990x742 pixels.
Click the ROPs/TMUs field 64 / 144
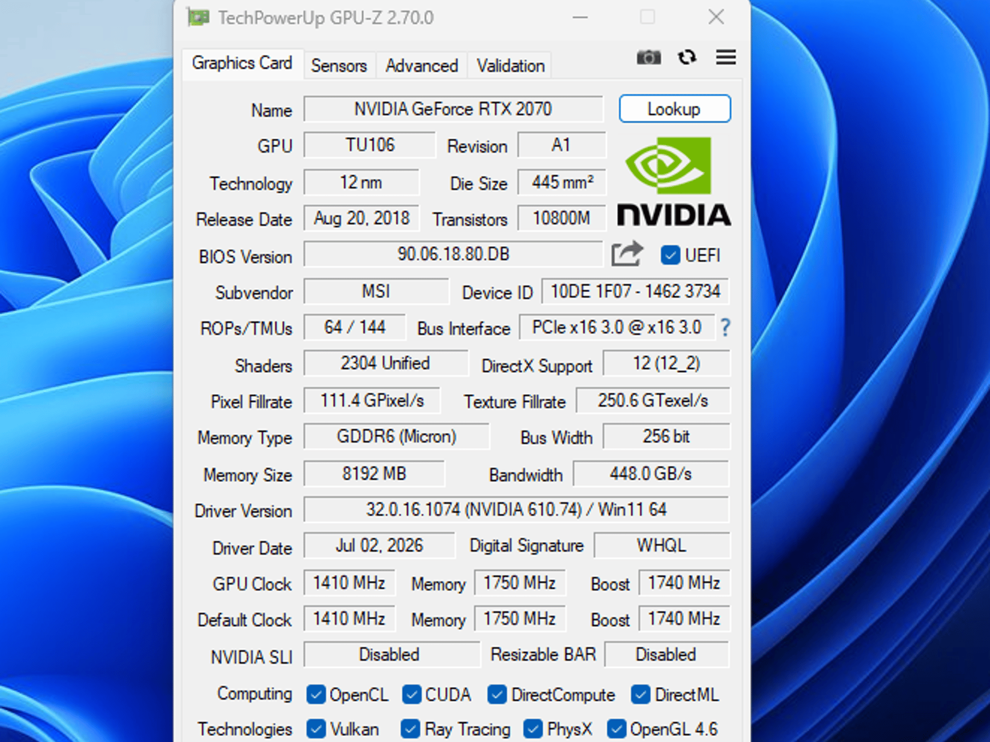click(x=354, y=328)
